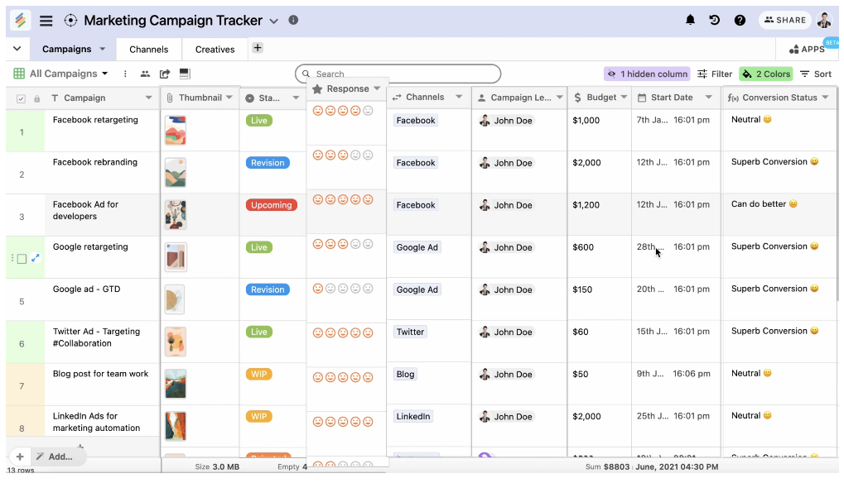Viewport: 844px width, 483px height.
Task: Click the lock icon in header row
Action: 36,99
